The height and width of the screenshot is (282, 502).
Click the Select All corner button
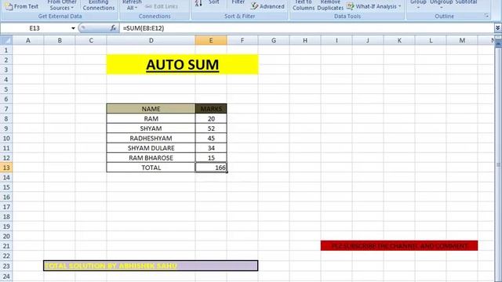click(6, 40)
